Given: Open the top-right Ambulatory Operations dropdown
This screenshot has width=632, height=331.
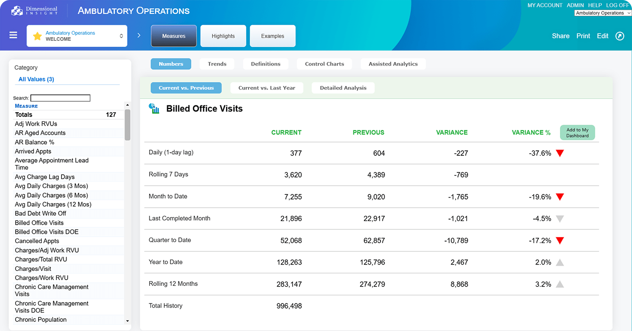Looking at the screenshot, I should coord(603,13).
